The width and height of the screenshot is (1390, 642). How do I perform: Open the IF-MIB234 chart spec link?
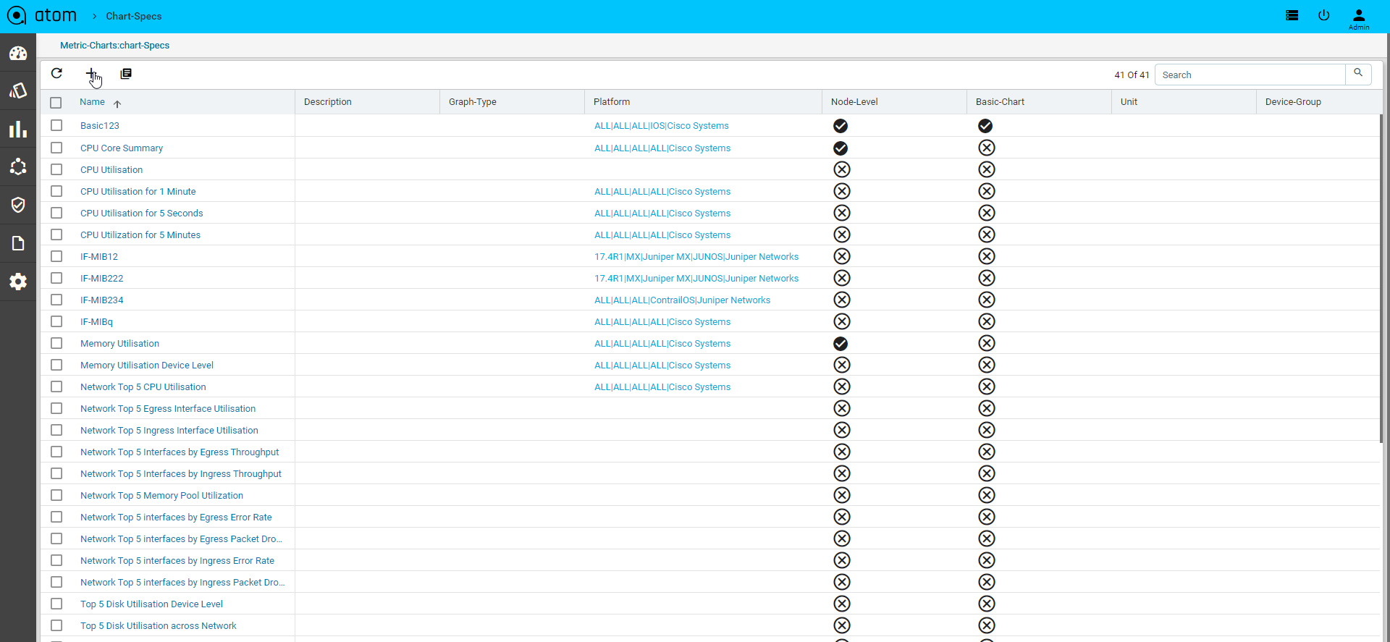click(102, 300)
